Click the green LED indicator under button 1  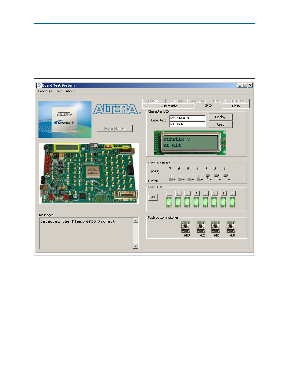pos(223,202)
